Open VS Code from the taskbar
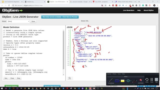The image size is (160, 90). pyautogui.click(x=79, y=88)
